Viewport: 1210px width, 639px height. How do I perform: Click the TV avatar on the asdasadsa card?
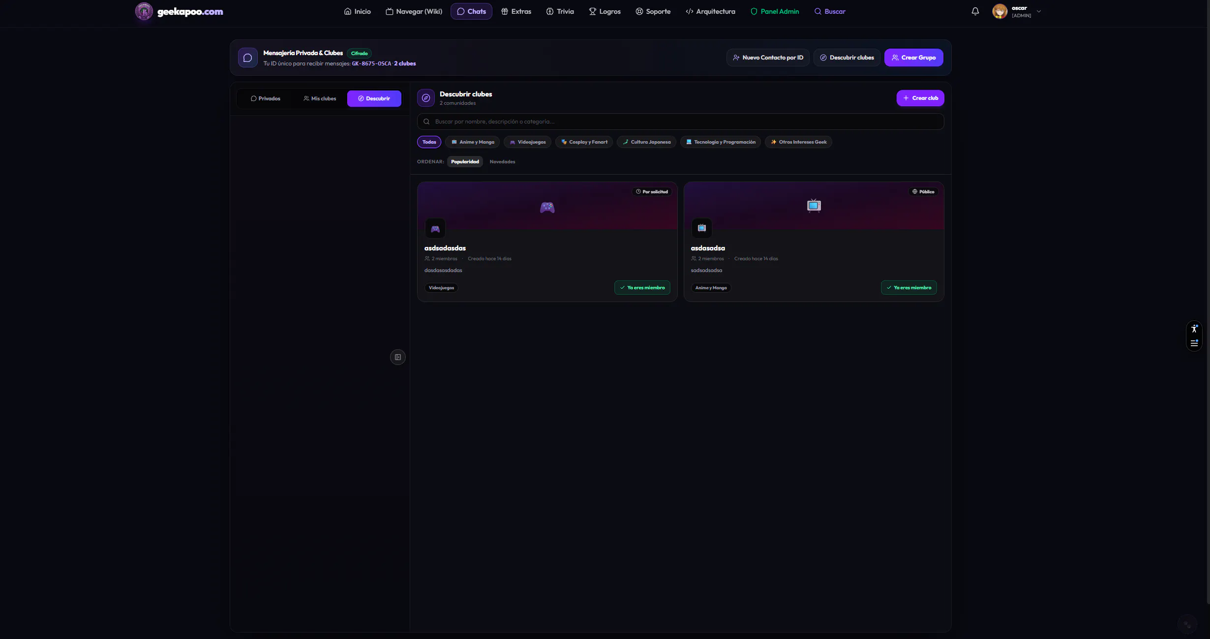click(x=702, y=228)
